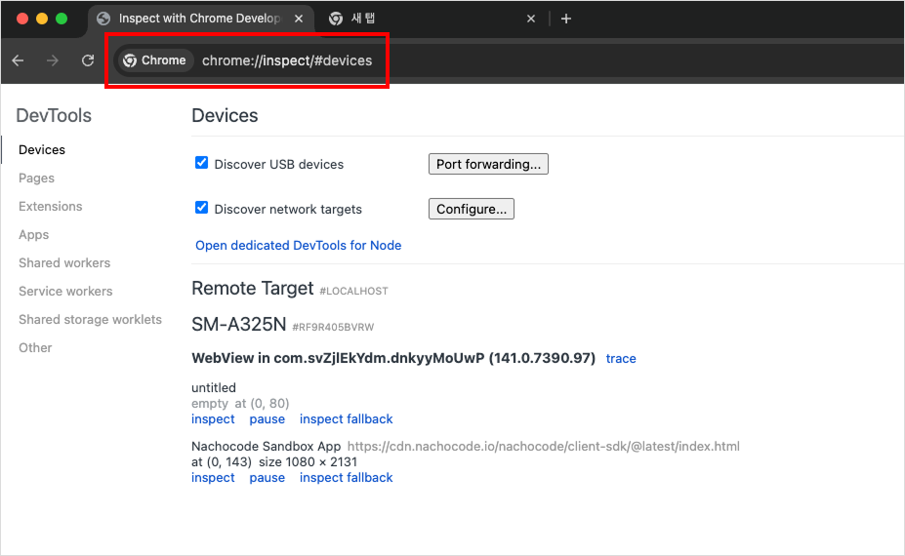Toggle the Discover network targets checkbox
Viewport: 905px width, 556px height.
tap(201, 208)
